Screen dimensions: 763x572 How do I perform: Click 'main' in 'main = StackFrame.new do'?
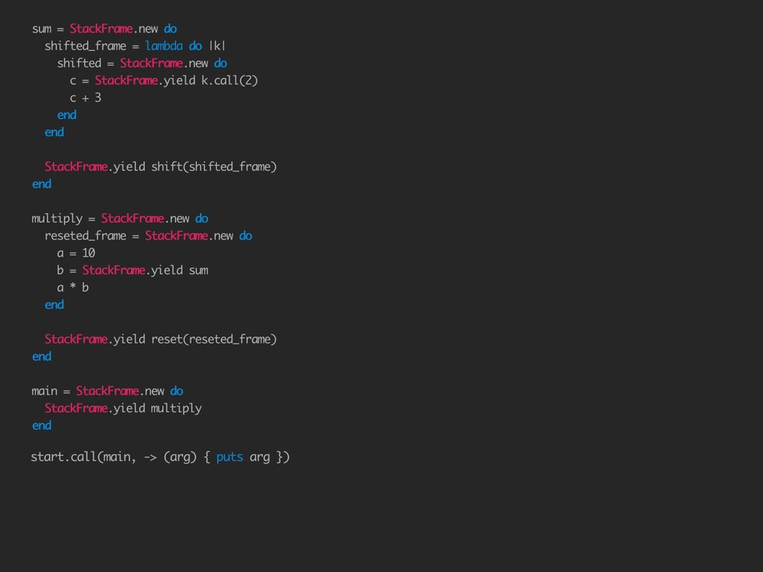click(x=44, y=391)
